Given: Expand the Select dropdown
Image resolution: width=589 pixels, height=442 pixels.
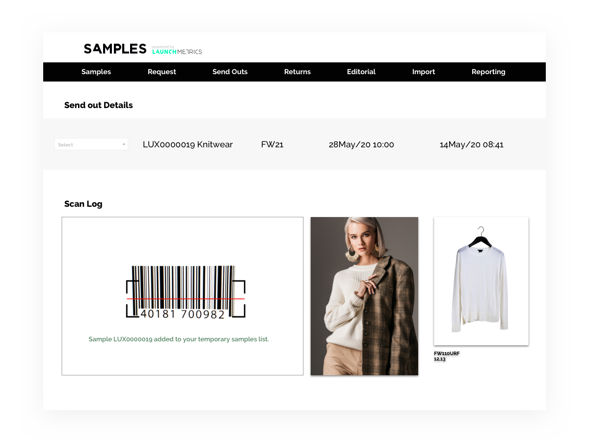Looking at the screenshot, I should (91, 144).
